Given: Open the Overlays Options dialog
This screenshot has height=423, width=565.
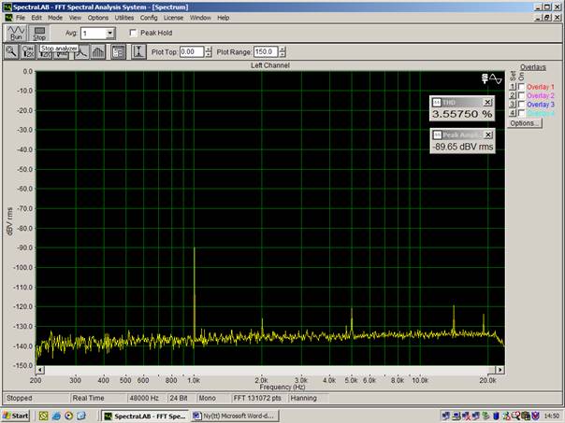Looking at the screenshot, I should 525,123.
